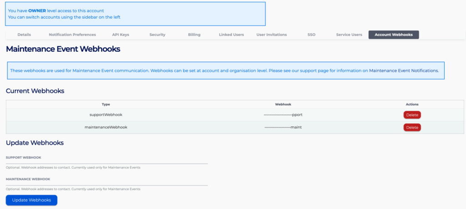Focus the Maintenance Webhook input field
Viewport: 466px width, 209px height.
106,183
